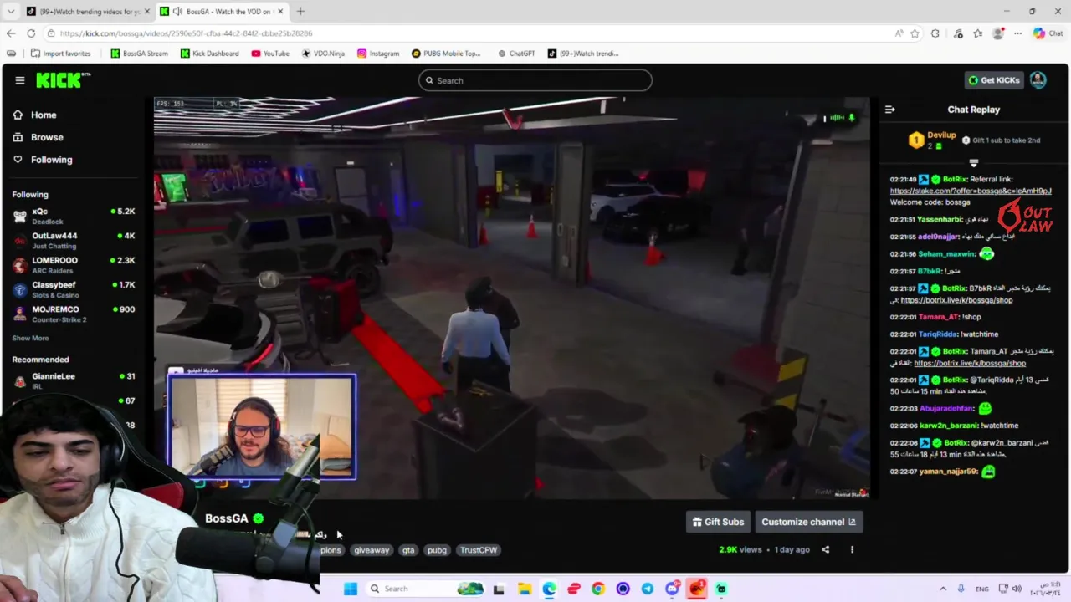
Task: Open video more options three-dot menu
Action: 852,549
